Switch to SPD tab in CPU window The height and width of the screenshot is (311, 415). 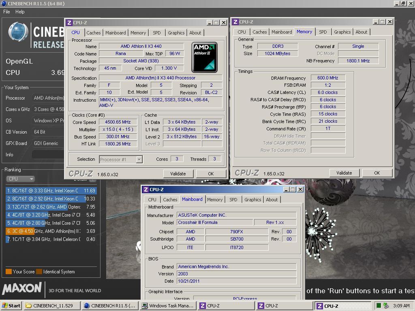pos(157,33)
